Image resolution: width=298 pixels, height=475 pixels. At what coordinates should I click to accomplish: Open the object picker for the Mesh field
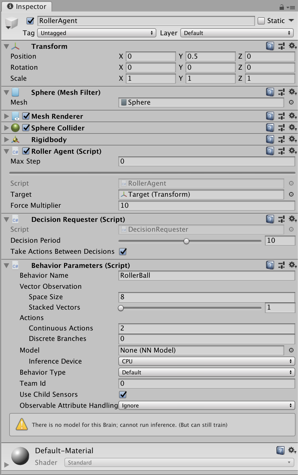tap(291, 102)
